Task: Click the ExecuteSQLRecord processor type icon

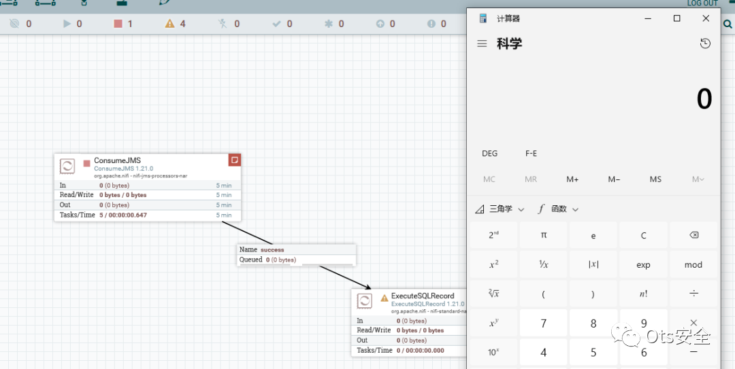Action: 364,300
